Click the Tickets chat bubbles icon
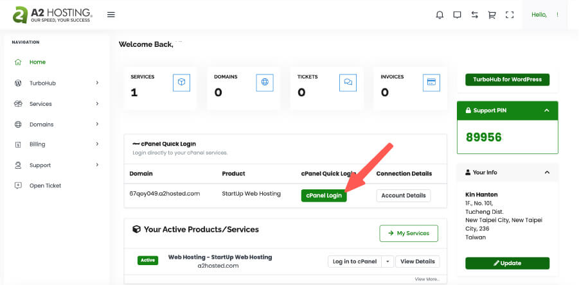The height and width of the screenshot is (285, 579). (x=348, y=82)
